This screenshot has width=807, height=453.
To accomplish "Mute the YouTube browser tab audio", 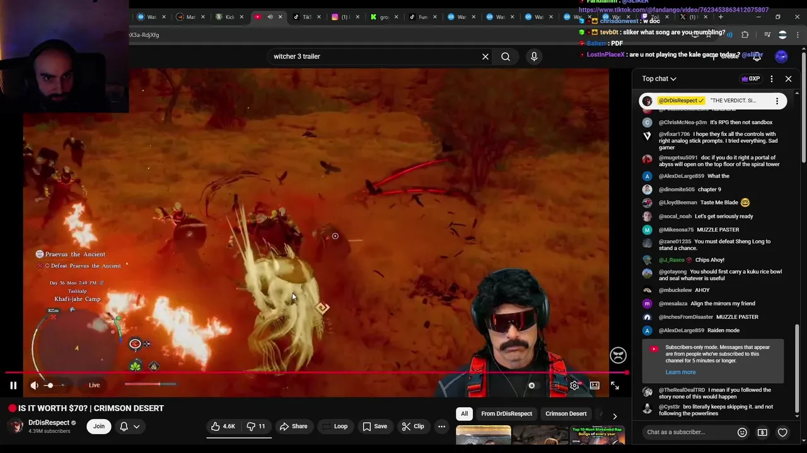I will click(270, 17).
